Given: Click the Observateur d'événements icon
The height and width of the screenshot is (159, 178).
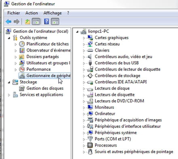Looking at the screenshot, I should pos(22,50).
